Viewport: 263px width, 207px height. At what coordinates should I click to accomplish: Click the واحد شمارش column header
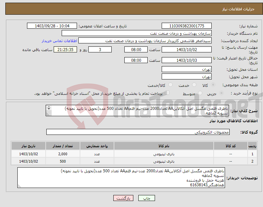click(97, 146)
